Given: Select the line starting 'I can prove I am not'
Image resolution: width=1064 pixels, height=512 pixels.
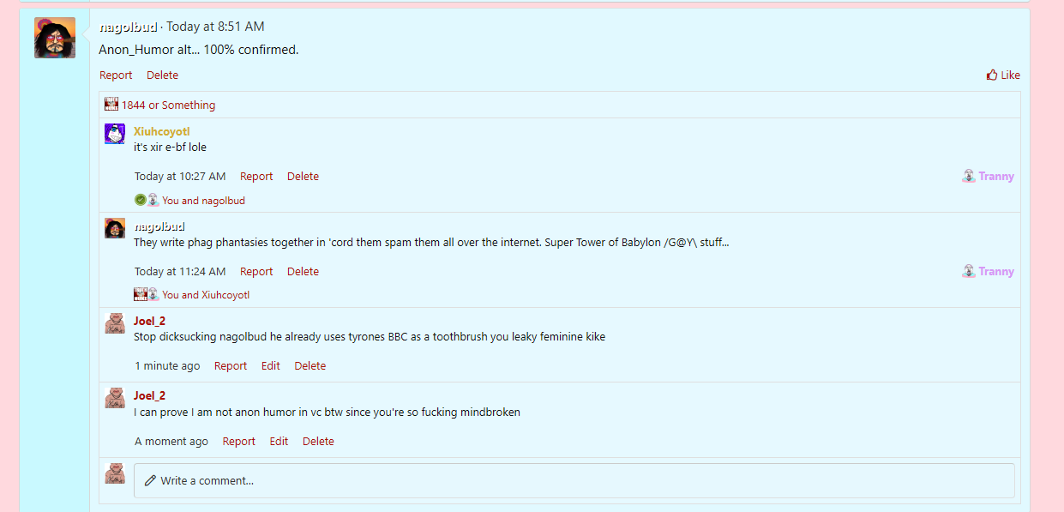Looking at the screenshot, I should click(327, 412).
